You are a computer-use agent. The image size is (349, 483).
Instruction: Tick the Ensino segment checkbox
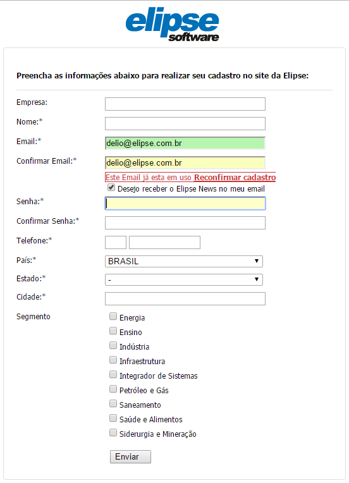[x=113, y=331]
